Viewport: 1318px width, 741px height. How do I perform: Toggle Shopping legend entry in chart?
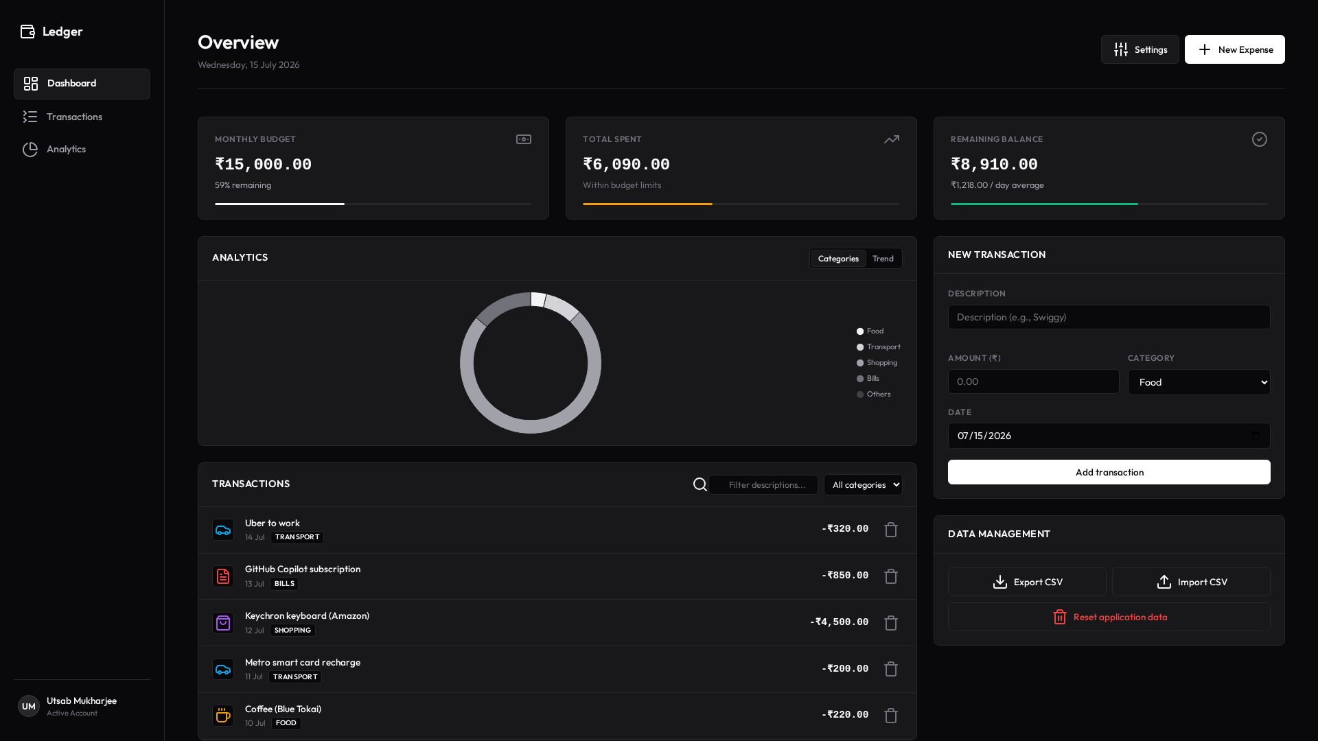pyautogui.click(x=877, y=363)
